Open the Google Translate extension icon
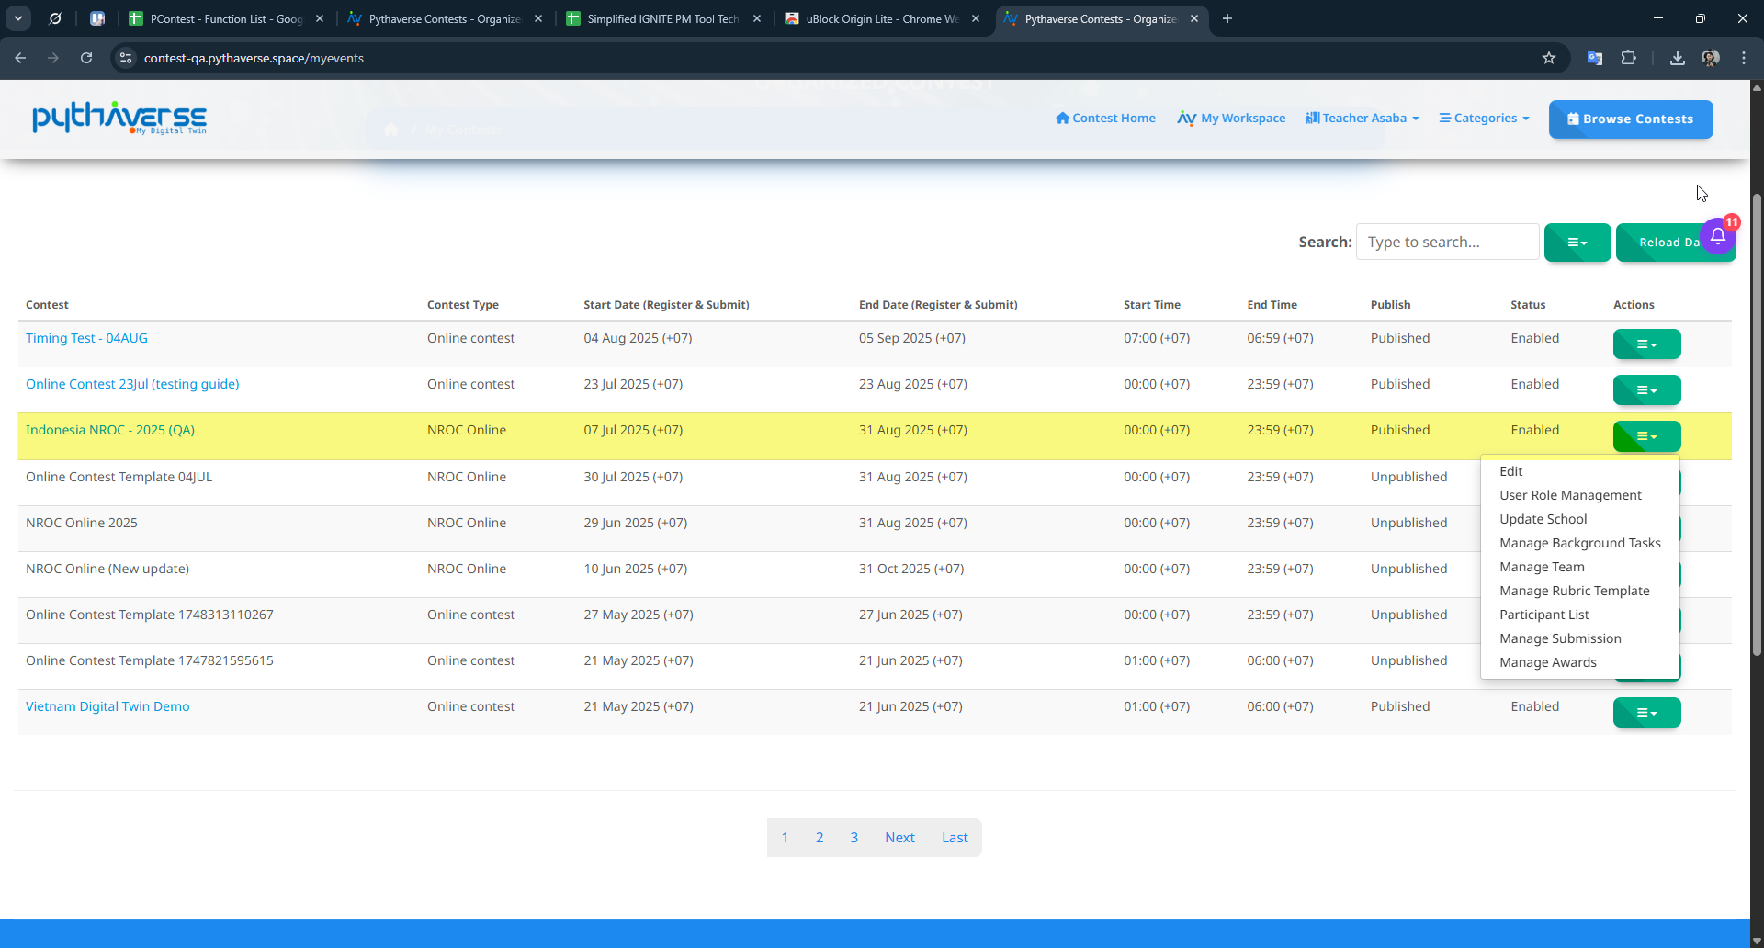The image size is (1764, 948). (1595, 58)
